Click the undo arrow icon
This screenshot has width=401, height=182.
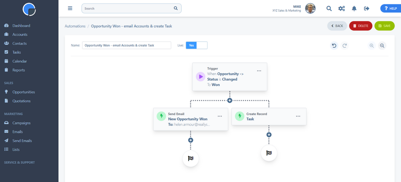[x=334, y=46]
